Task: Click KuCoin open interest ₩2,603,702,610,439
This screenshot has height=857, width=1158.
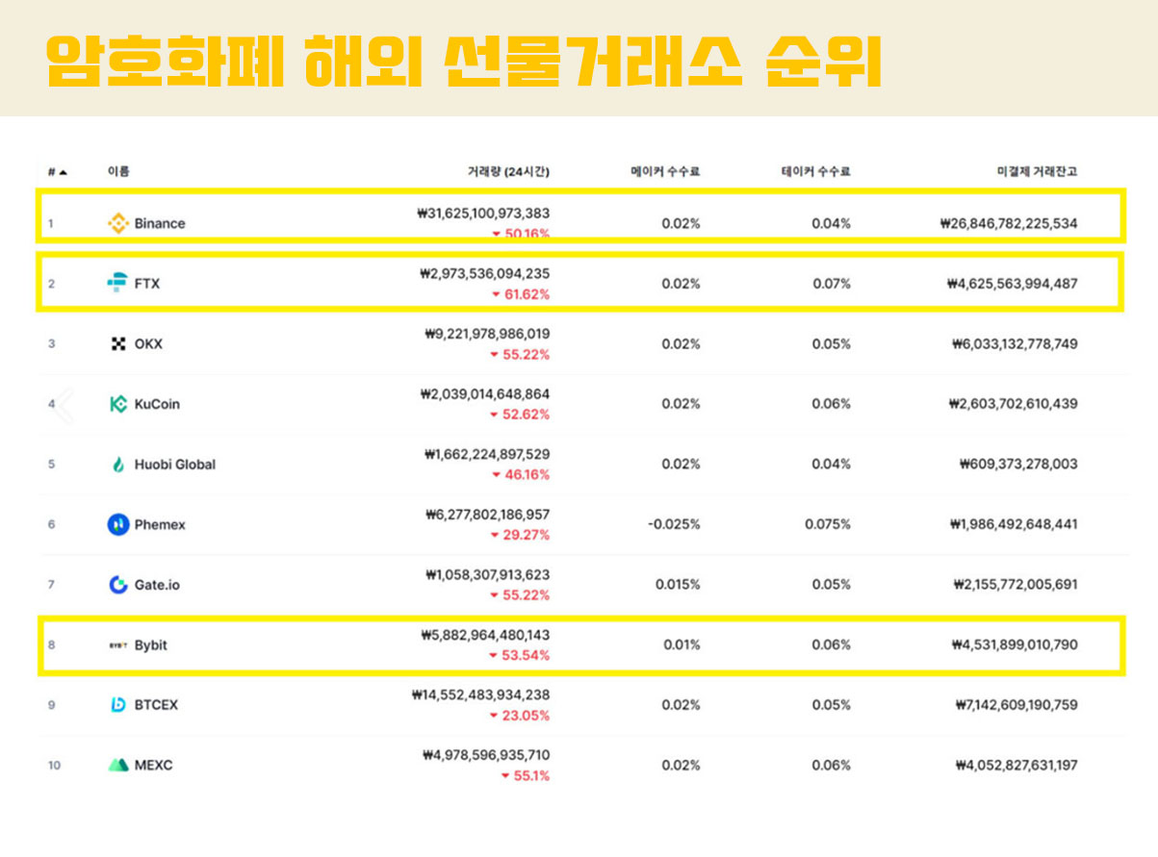Action: tap(1013, 404)
